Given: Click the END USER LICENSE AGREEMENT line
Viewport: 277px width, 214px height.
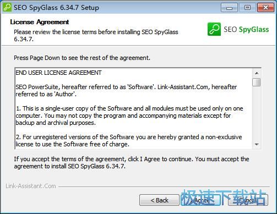Looking at the screenshot, I should point(58,73).
